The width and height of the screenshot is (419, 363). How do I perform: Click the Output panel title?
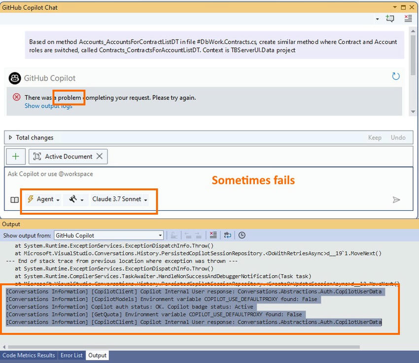pos(11,224)
